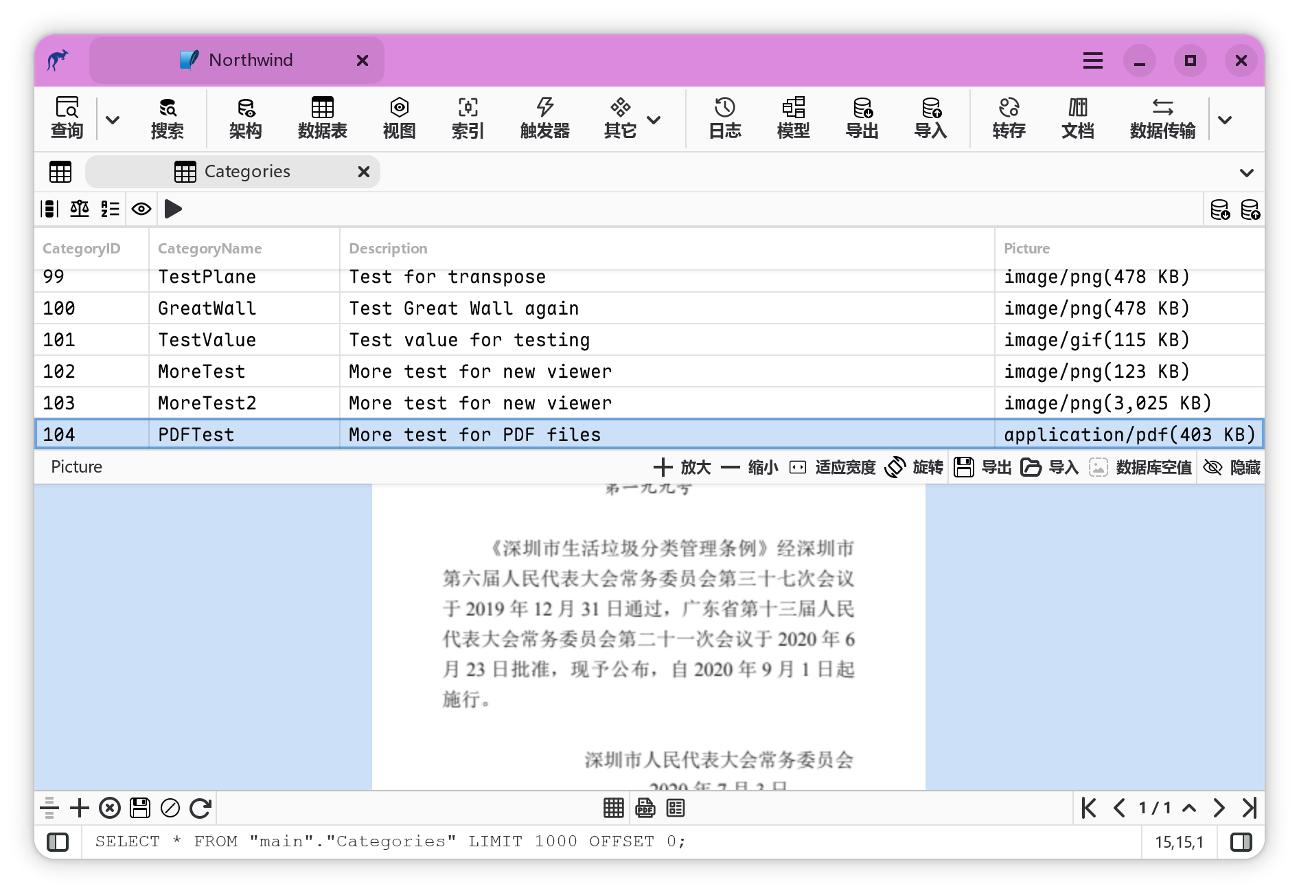Image resolution: width=1299 pixels, height=893 pixels.
Task: Switch result view to PDF mode
Action: click(645, 809)
